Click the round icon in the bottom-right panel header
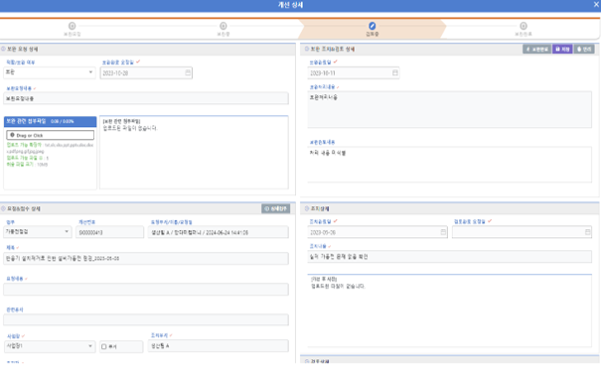This screenshot has width=601, height=368. pyautogui.click(x=307, y=208)
